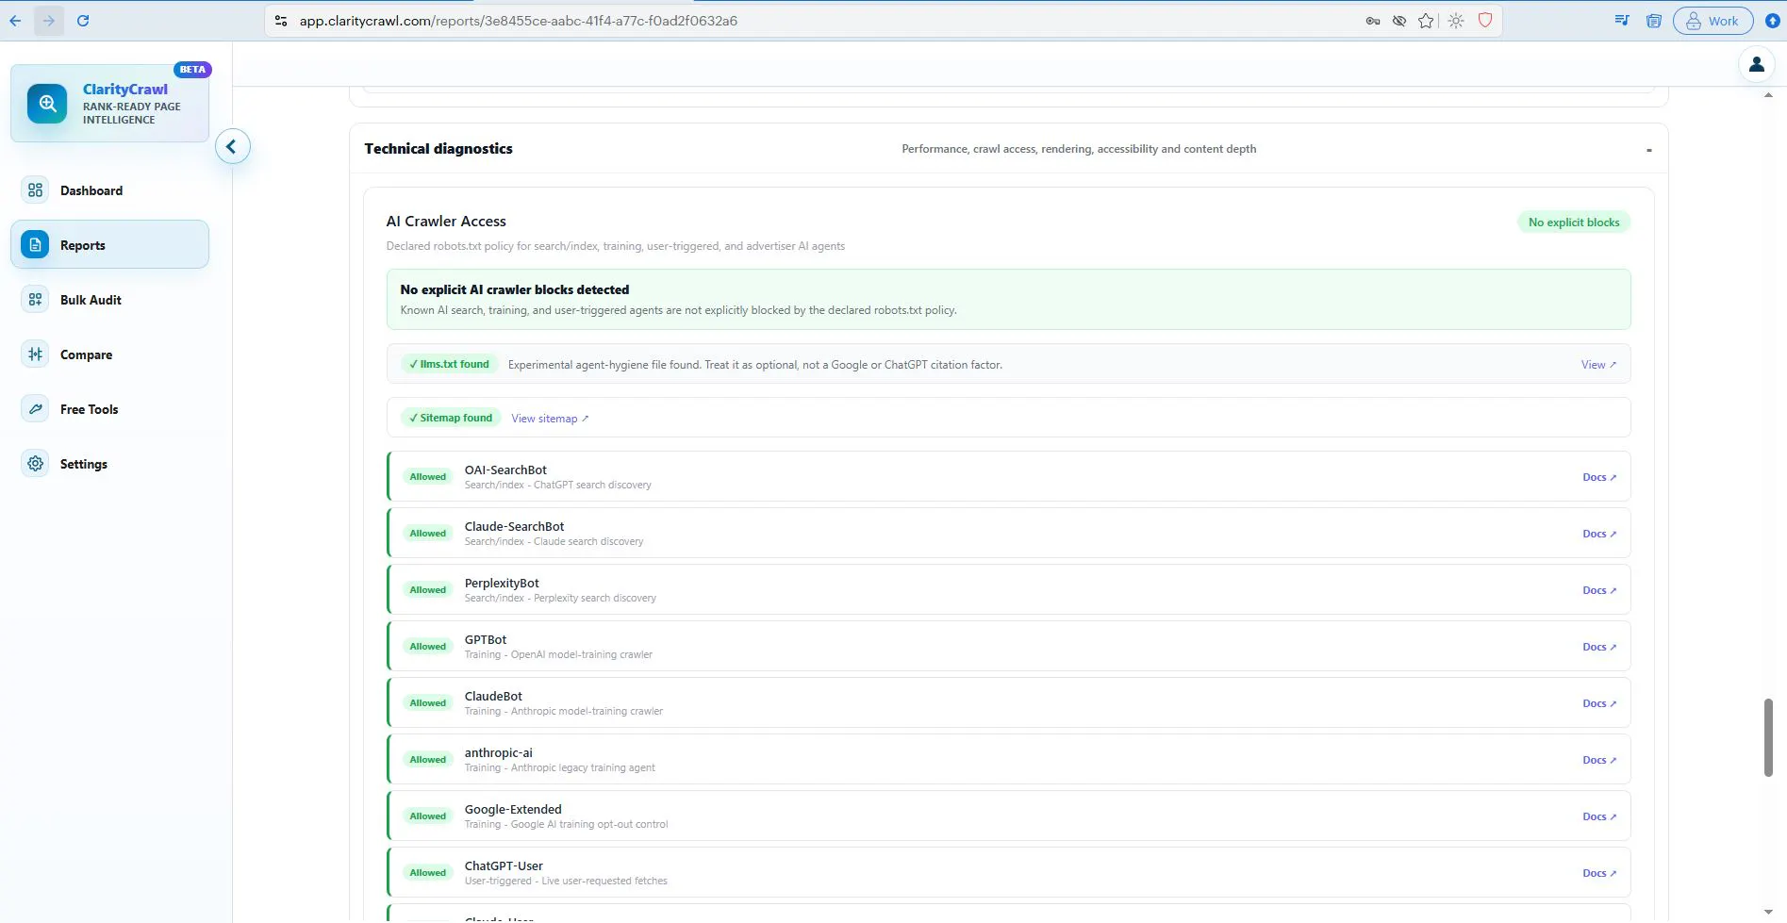Image resolution: width=1787 pixels, height=923 pixels.
Task: Click the llms.txt found badge
Action: tap(450, 364)
